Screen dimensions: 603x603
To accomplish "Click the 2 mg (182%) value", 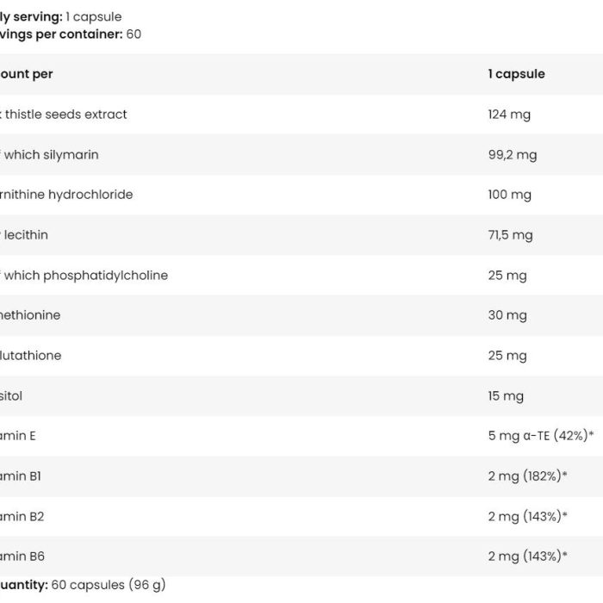I will coord(527,476).
